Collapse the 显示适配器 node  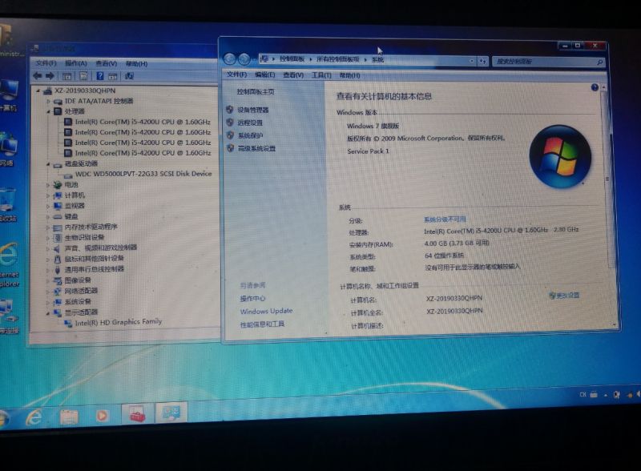(48, 312)
